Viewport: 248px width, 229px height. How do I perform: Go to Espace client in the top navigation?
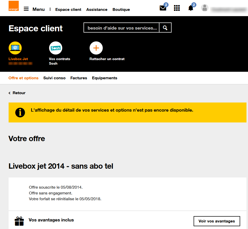pyautogui.click(x=68, y=10)
